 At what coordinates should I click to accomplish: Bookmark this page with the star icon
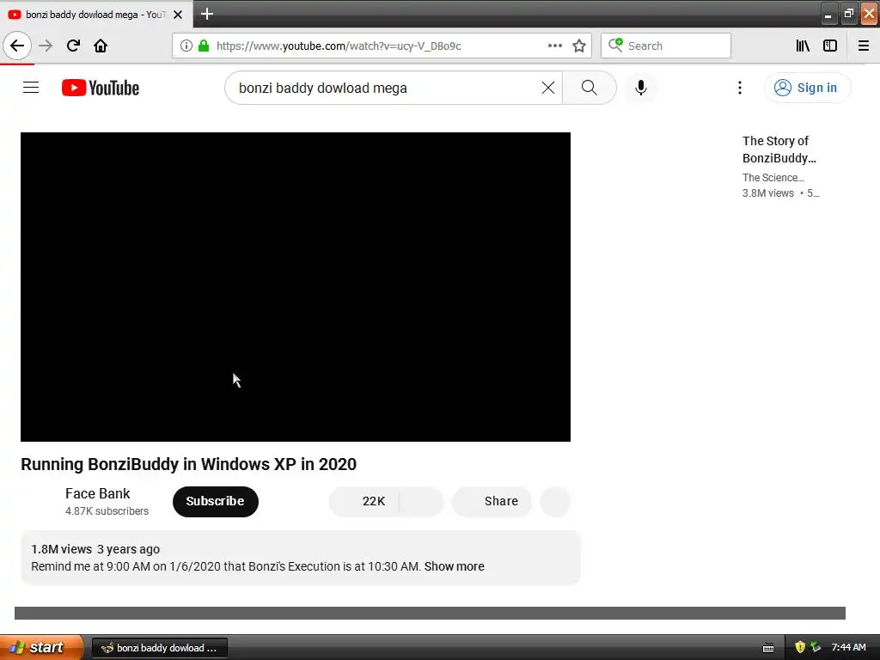coord(579,46)
